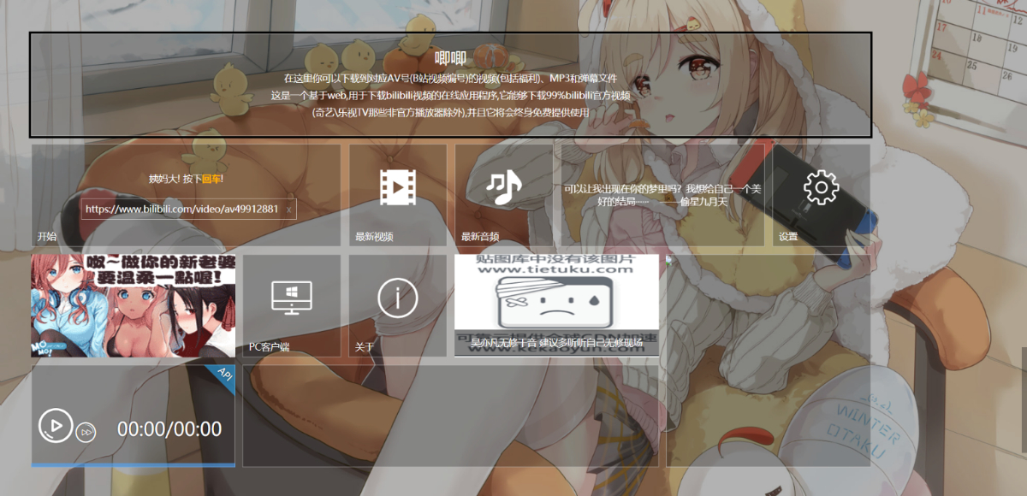This screenshot has width=1027, height=496.
Task: Click the tietuku missing-image thumbnail
Action: (x=556, y=305)
